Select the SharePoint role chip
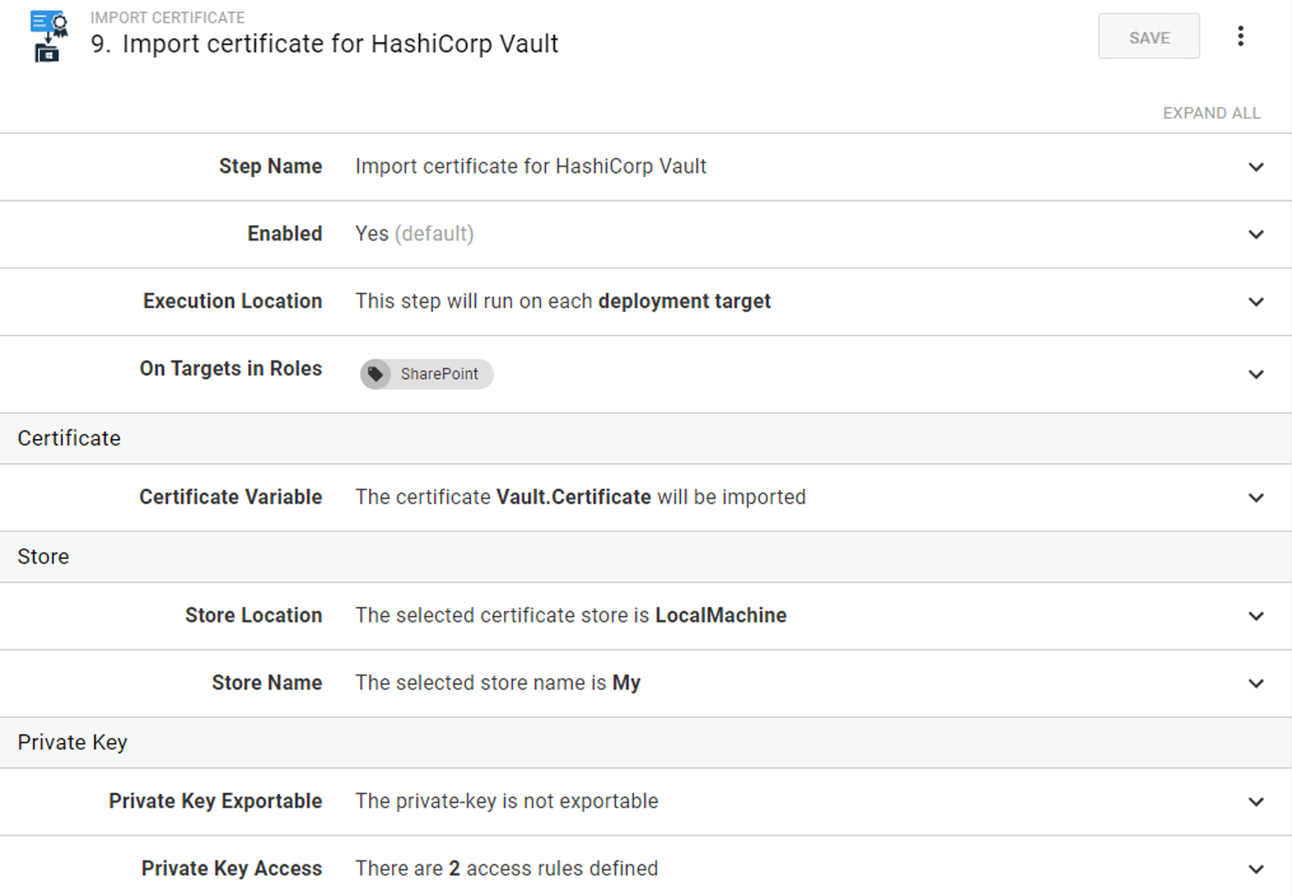The height and width of the screenshot is (896, 1292). 439,374
